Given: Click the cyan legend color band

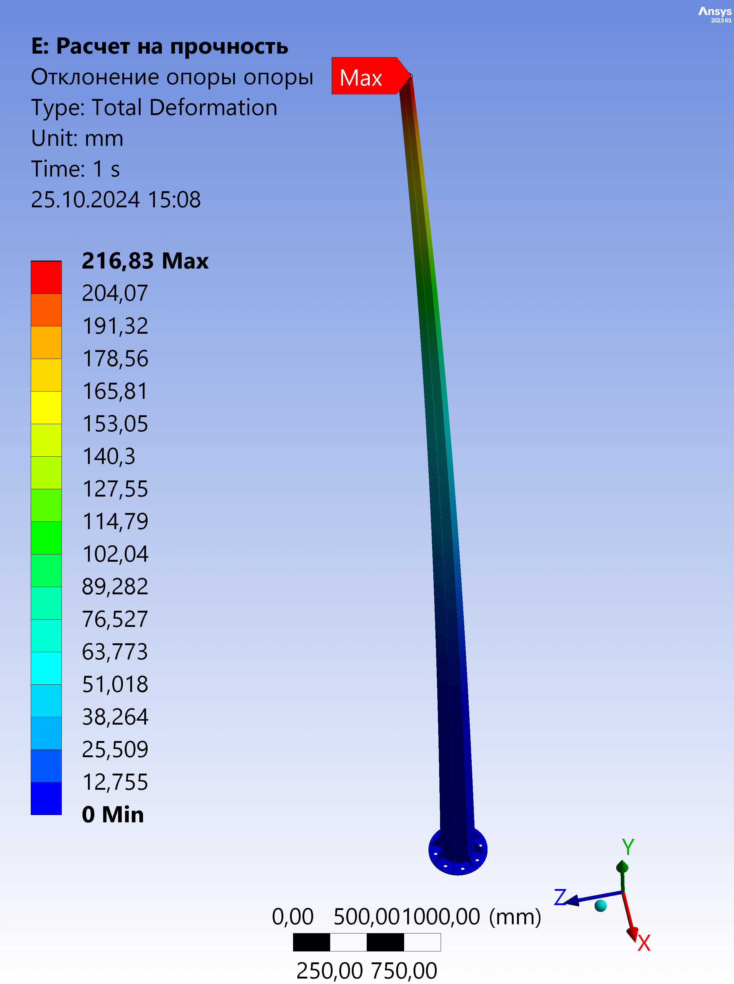Looking at the screenshot, I should [x=46, y=668].
